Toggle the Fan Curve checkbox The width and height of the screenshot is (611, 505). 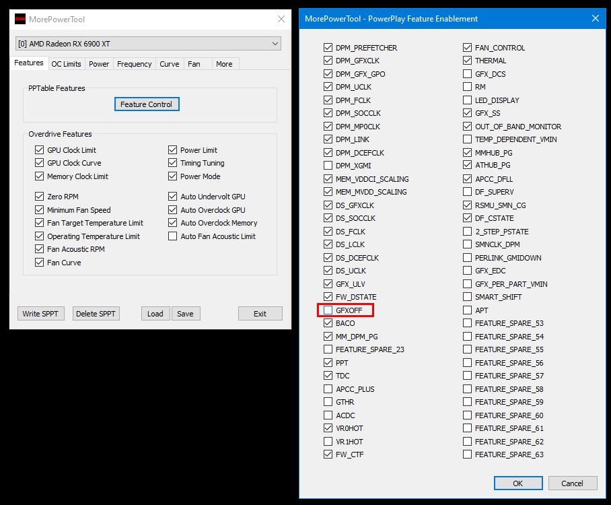click(x=39, y=263)
